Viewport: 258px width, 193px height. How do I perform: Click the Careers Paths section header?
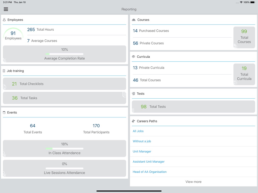[147, 121]
